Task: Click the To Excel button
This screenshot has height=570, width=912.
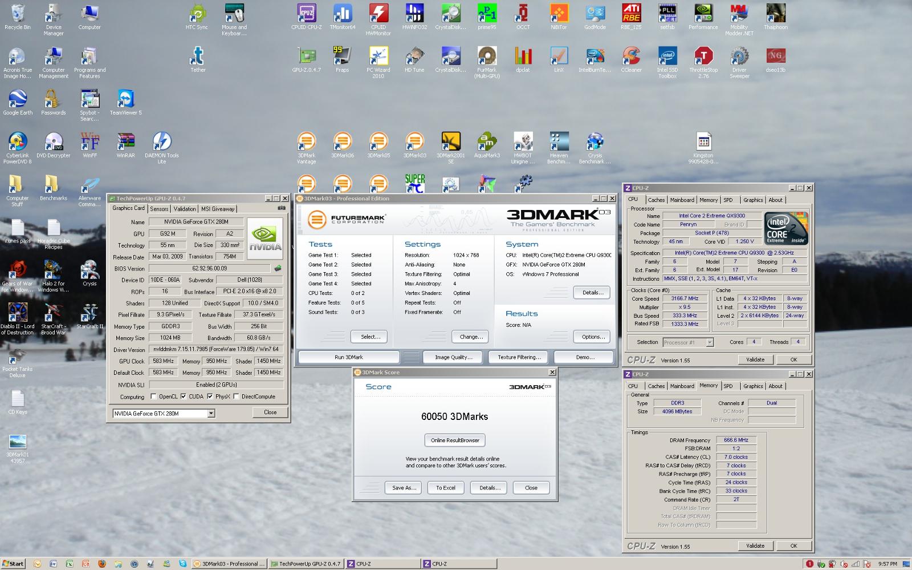Action: pyautogui.click(x=446, y=488)
